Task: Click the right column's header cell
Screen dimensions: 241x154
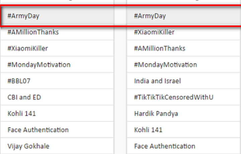Action: (184, 2)
